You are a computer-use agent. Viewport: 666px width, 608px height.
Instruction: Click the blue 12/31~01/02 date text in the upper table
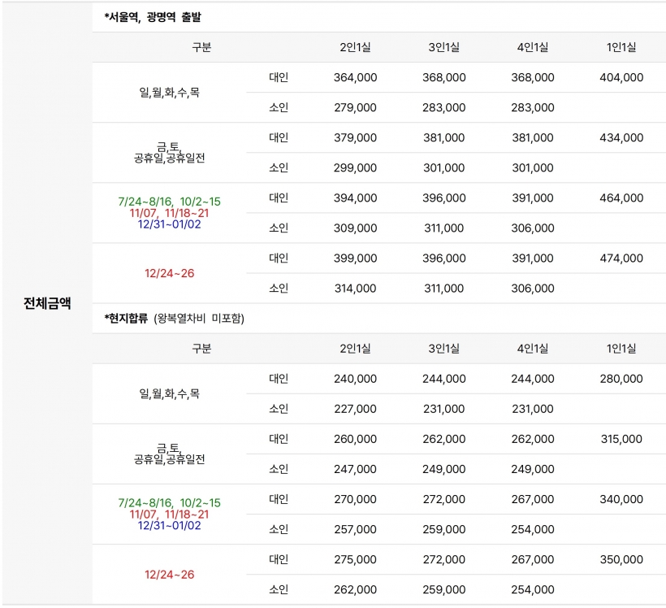[x=170, y=224]
